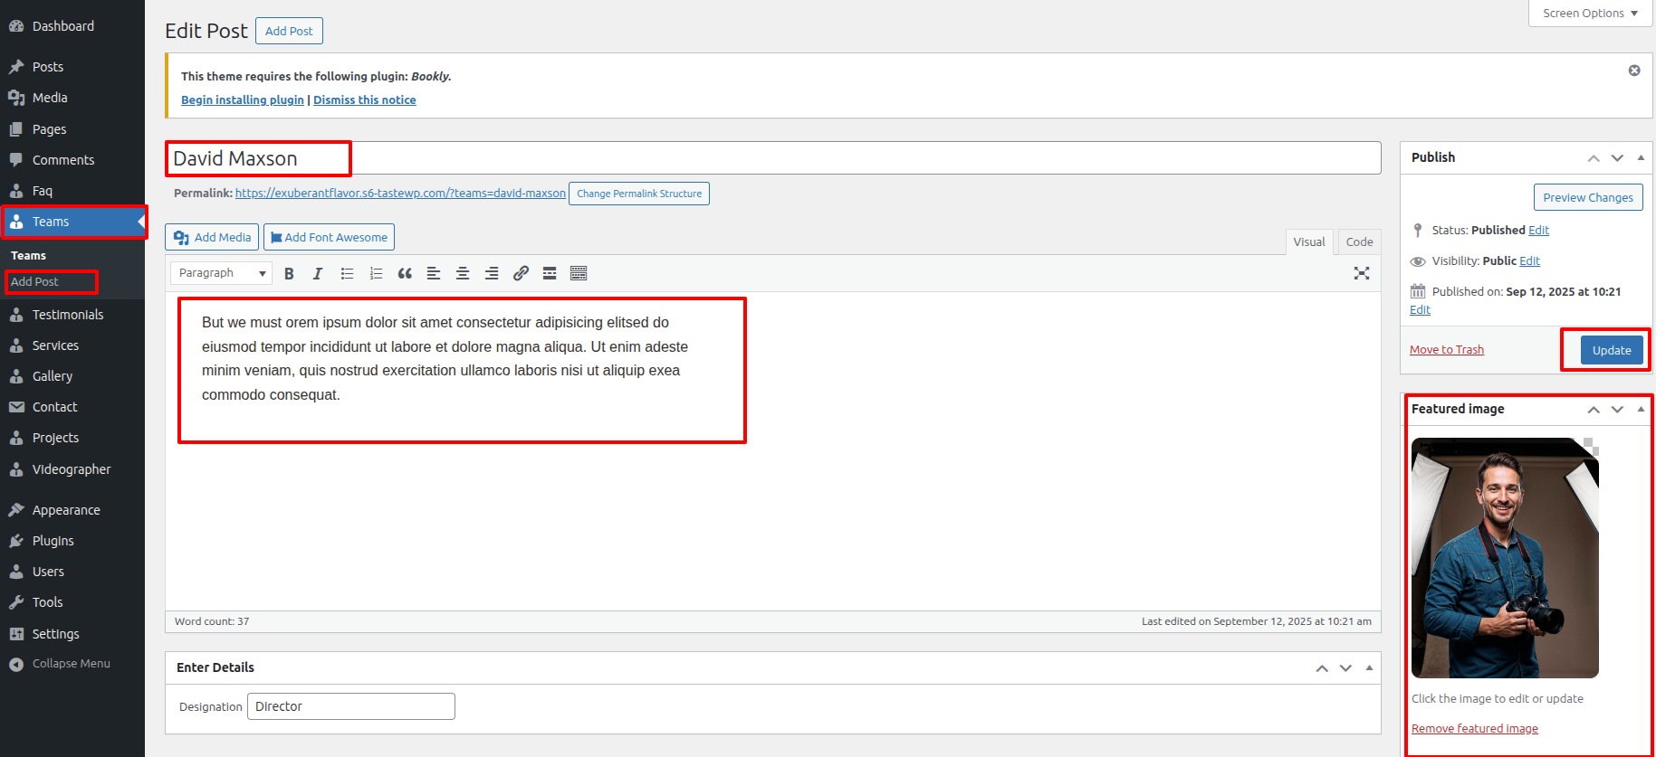Insert a numbered list

coord(376,273)
